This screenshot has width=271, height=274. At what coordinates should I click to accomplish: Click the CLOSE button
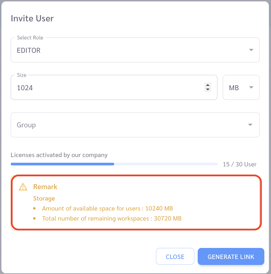[x=175, y=256]
